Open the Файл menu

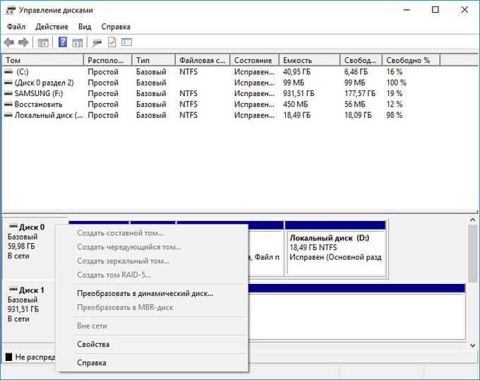point(16,26)
